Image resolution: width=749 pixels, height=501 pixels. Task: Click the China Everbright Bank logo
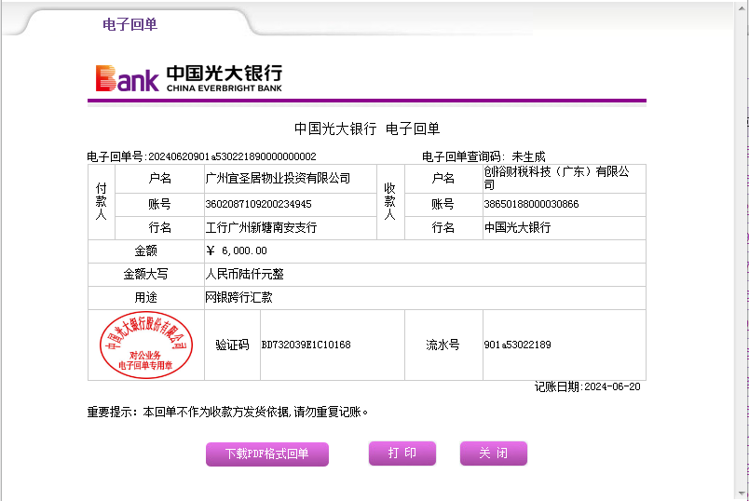(189, 78)
